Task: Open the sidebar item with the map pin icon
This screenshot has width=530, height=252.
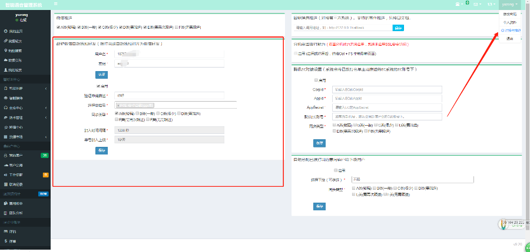Action: (25, 51)
